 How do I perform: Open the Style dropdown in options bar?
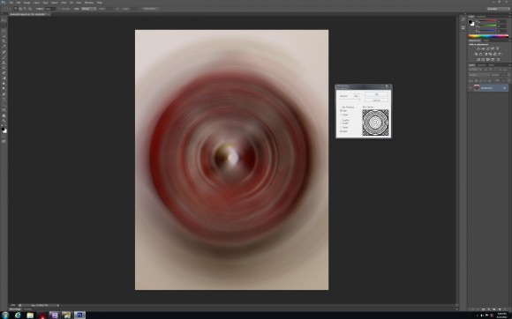(x=88, y=9)
